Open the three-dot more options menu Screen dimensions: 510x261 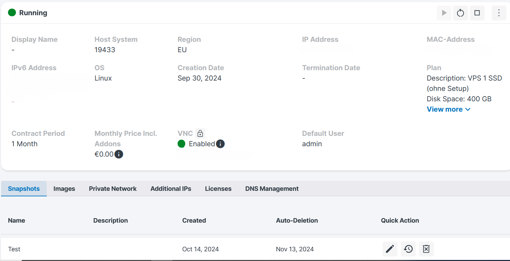(x=499, y=13)
